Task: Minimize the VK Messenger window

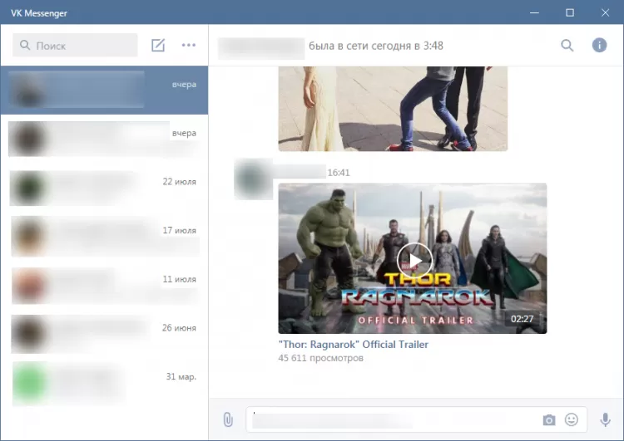Action: point(534,12)
